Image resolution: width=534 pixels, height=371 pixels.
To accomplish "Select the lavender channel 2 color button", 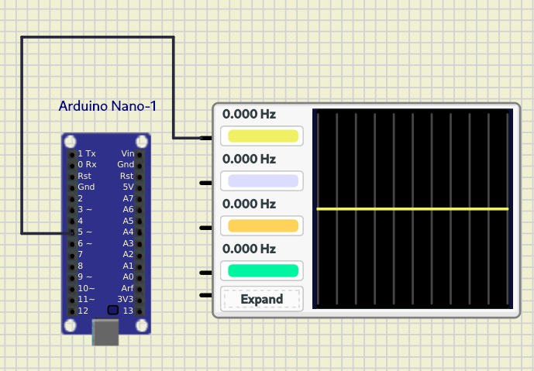I will pyautogui.click(x=262, y=181).
